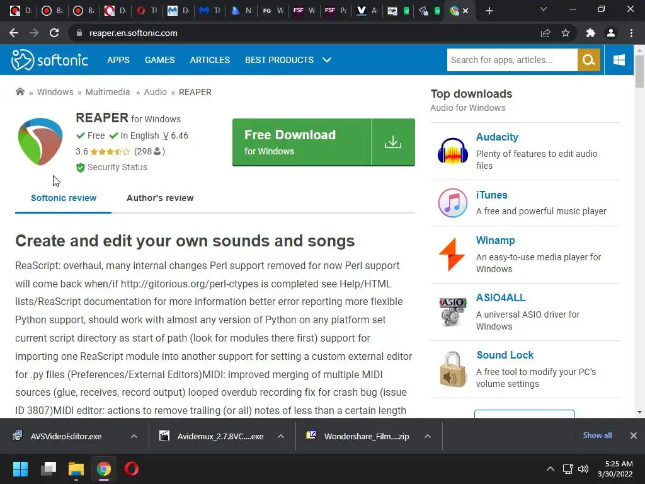
Task: Click Show all downloads
Action: [x=597, y=435]
